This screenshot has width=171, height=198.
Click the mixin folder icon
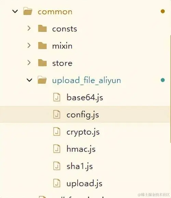click(x=42, y=46)
